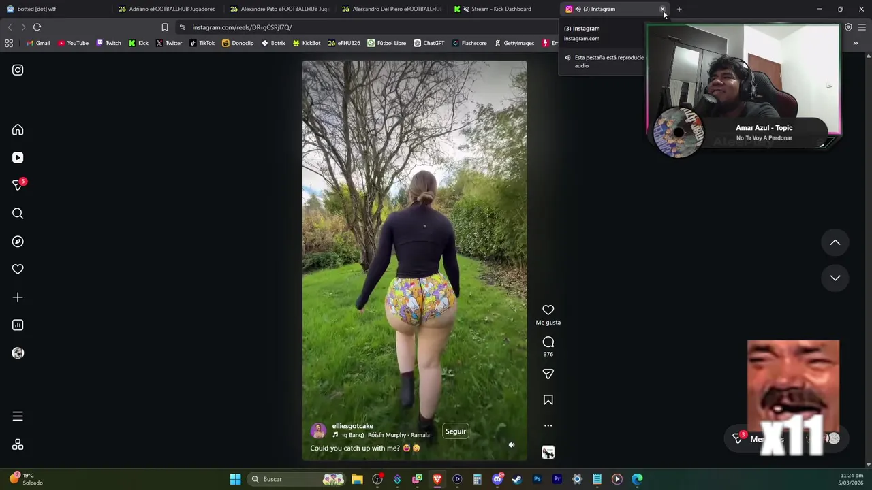
Task: Open the Gmail bookmark
Action: pyautogui.click(x=37, y=43)
